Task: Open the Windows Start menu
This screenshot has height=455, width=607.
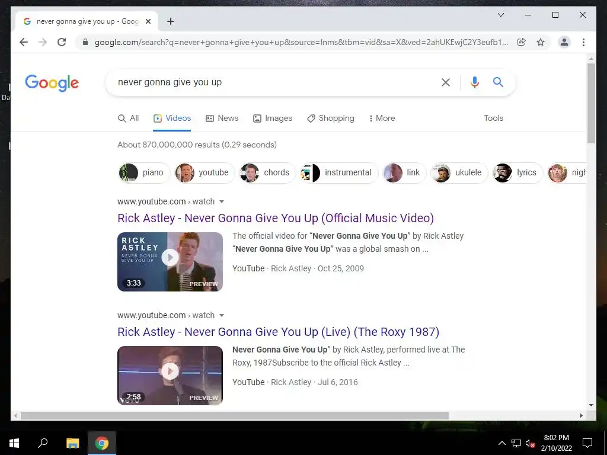Action: (x=14, y=443)
